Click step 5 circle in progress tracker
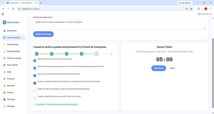 tap(96, 54)
